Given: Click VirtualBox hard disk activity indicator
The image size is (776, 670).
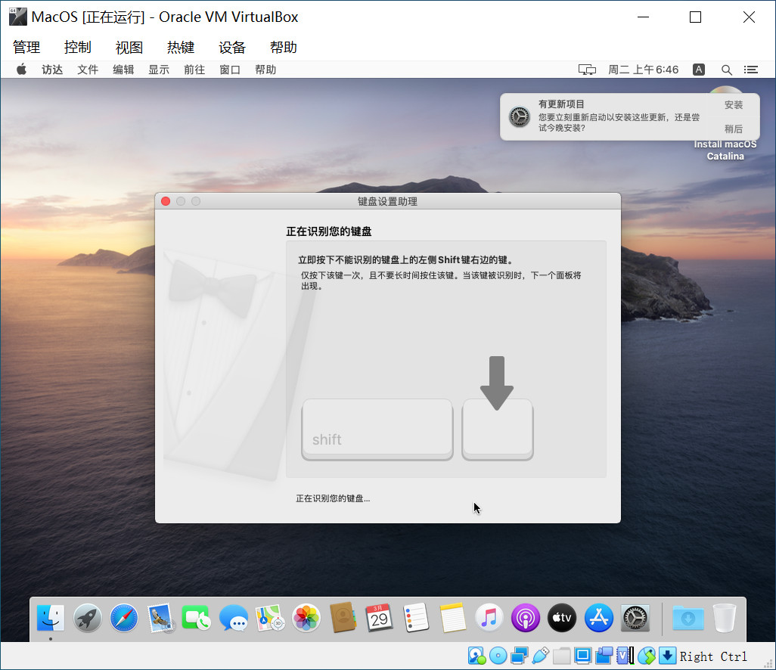Looking at the screenshot, I should pyautogui.click(x=477, y=656).
